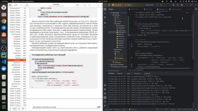The width and height of the screenshot is (198, 111).
Task: Open PyCharm main hamburger menu
Action: coord(109,5)
